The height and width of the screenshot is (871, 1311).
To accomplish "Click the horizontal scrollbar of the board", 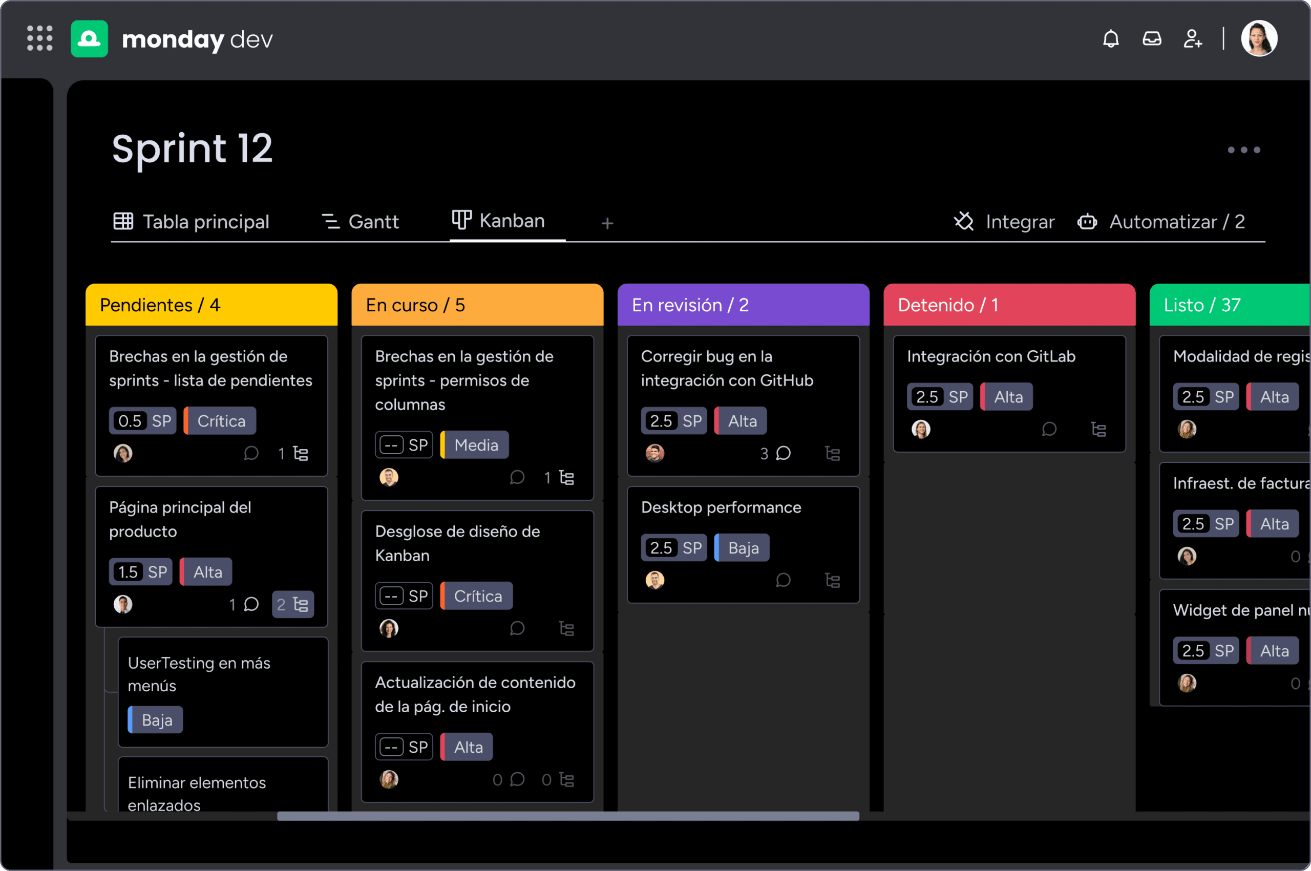I will [568, 816].
